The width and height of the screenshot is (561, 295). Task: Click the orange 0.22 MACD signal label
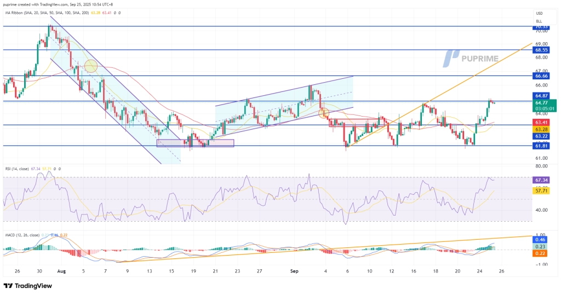click(541, 253)
